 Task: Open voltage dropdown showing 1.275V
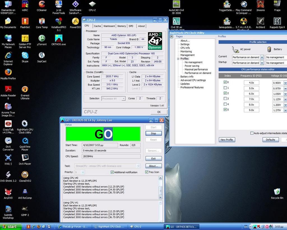pyautogui.click(x=285, y=110)
